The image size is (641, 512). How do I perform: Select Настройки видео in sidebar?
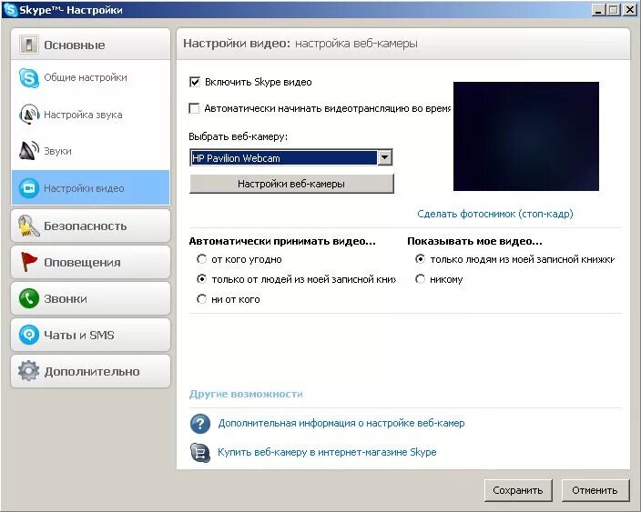(90, 188)
